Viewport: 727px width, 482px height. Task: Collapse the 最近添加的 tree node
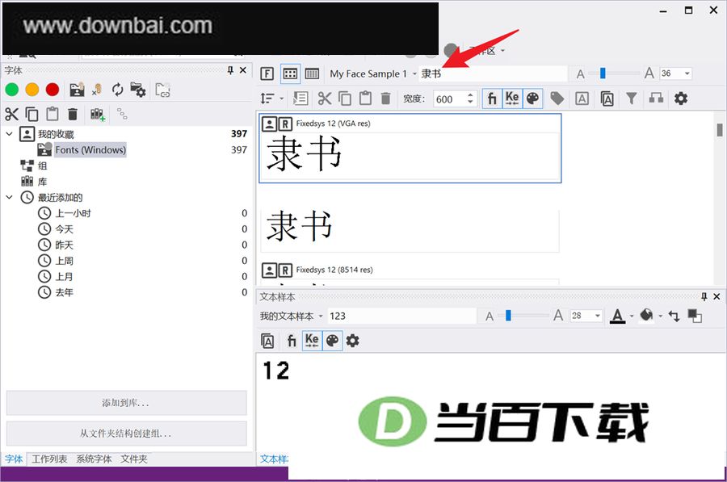pyautogui.click(x=9, y=198)
